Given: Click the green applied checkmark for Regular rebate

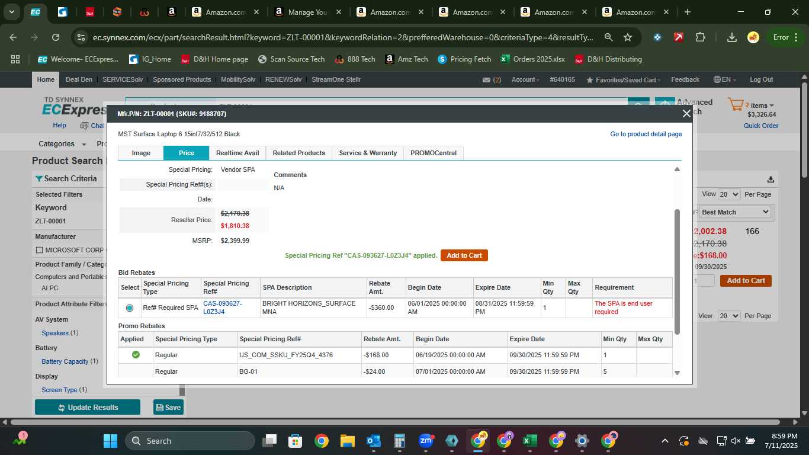Looking at the screenshot, I should click(136, 355).
